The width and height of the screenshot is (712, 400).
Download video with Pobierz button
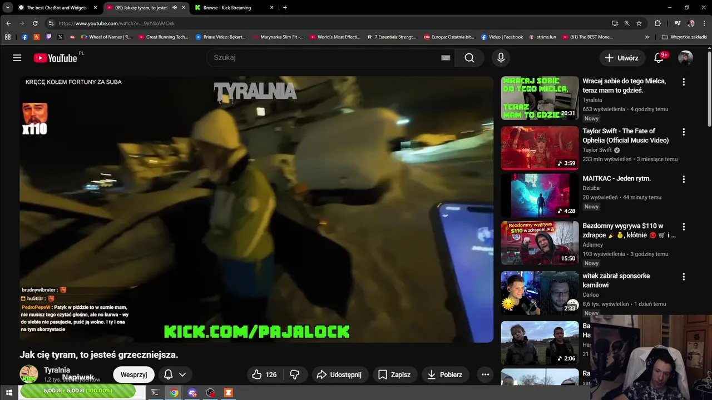pos(444,374)
